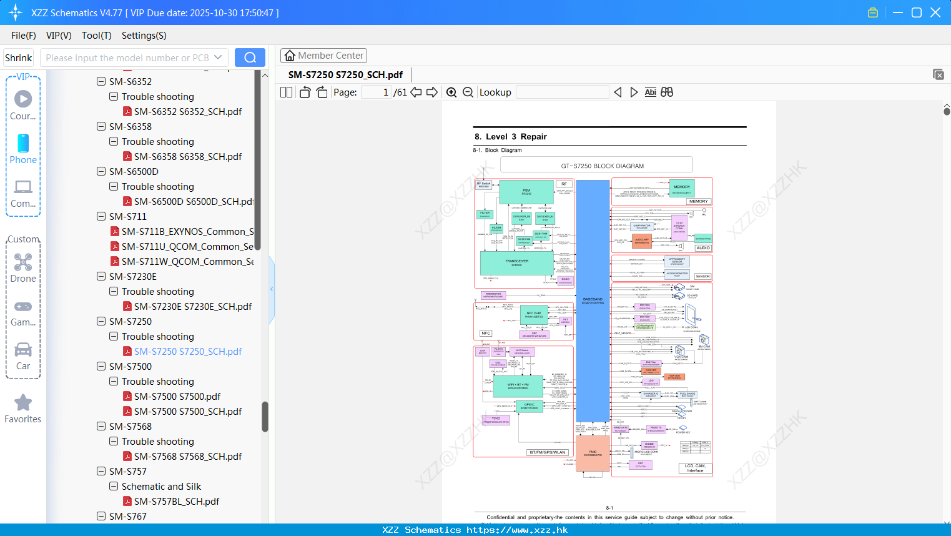Click the detach document window icon
The image size is (951, 536).
click(x=939, y=74)
